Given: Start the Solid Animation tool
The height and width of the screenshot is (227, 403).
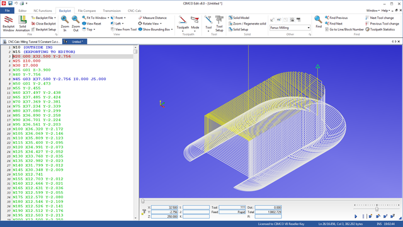Looking at the screenshot, I should pos(23,24).
